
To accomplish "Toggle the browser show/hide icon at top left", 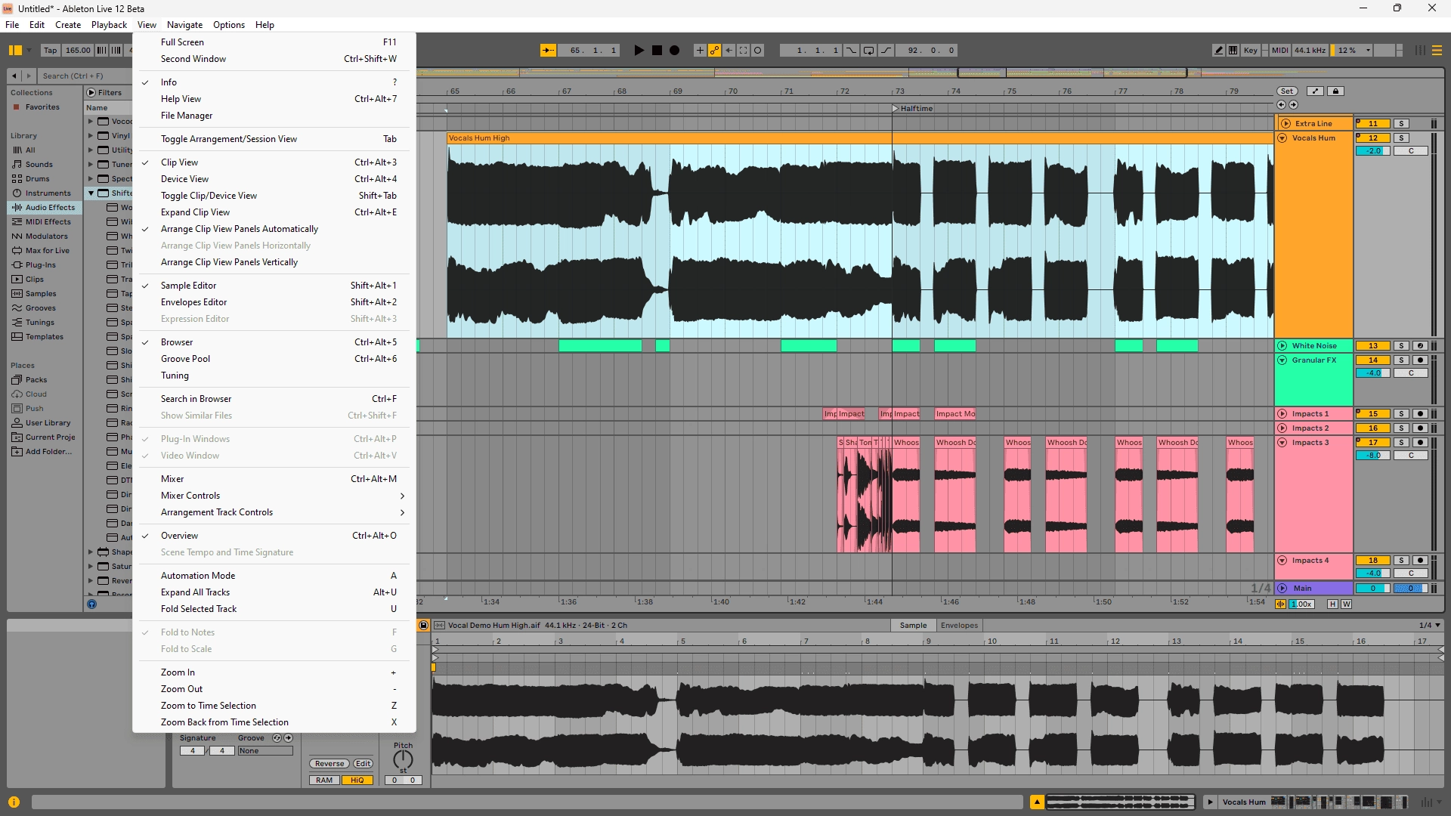I will (15, 51).
